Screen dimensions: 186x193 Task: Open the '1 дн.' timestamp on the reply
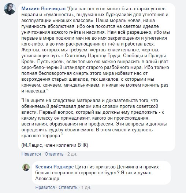(86, 187)
